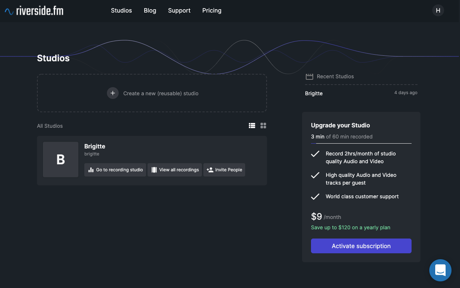Image resolution: width=460 pixels, height=288 pixels.
Task: Invite People to Brigitte studio
Action: pos(224,170)
